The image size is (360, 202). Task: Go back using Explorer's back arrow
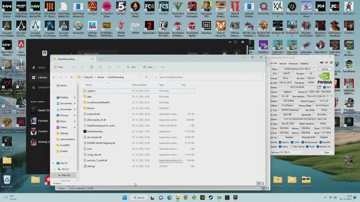(x=54, y=77)
